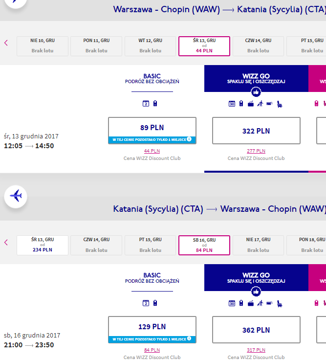Open 277 PLN Discount Club price link

(x=256, y=151)
